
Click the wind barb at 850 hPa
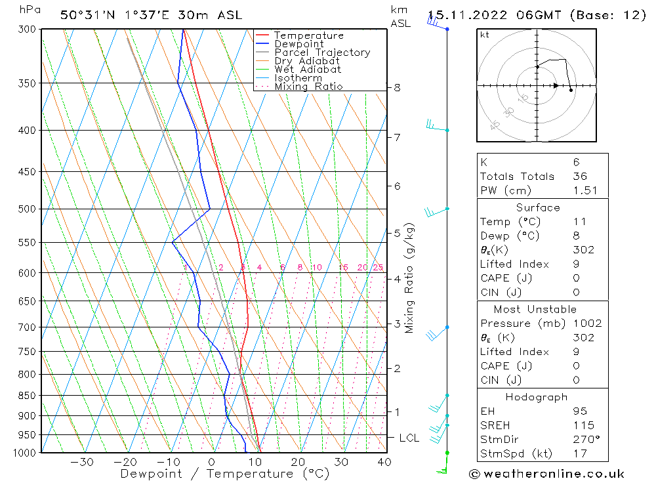point(438,404)
